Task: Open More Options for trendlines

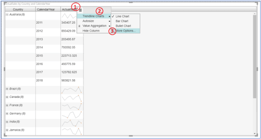Action: click(x=126, y=31)
